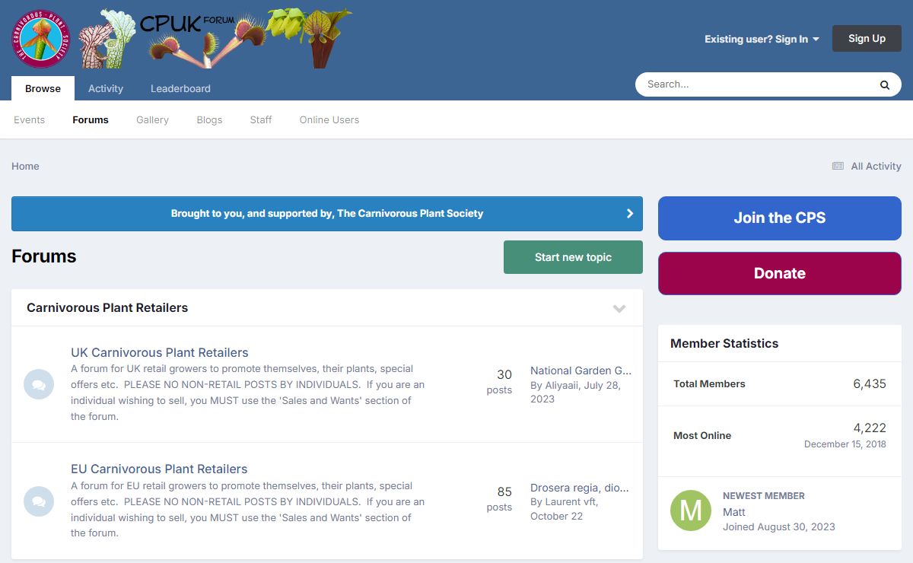Open the National Garden G... latest post
913x563 pixels.
point(581,371)
